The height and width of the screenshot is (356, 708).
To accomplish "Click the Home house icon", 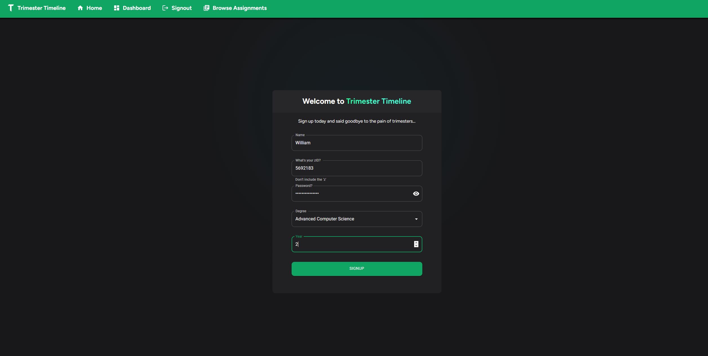I will pyautogui.click(x=80, y=8).
